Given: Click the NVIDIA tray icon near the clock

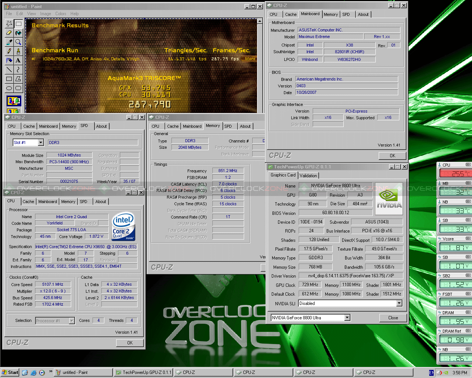Looking at the screenshot, I should [x=446, y=372].
